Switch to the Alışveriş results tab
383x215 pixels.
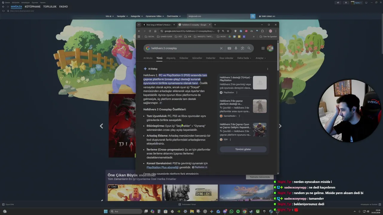(x=171, y=58)
